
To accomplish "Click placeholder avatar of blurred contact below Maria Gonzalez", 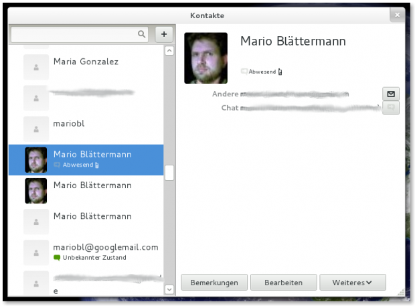I will click(x=36, y=98).
